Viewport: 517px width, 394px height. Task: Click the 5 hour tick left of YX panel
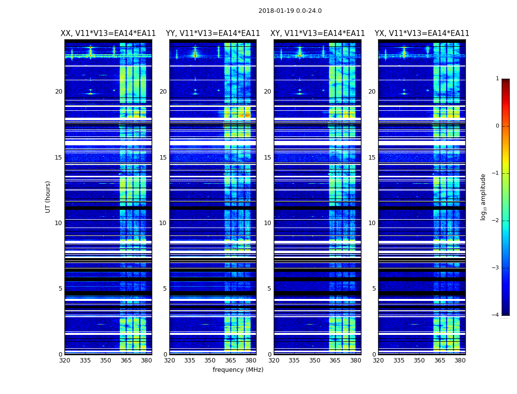tap(374, 289)
